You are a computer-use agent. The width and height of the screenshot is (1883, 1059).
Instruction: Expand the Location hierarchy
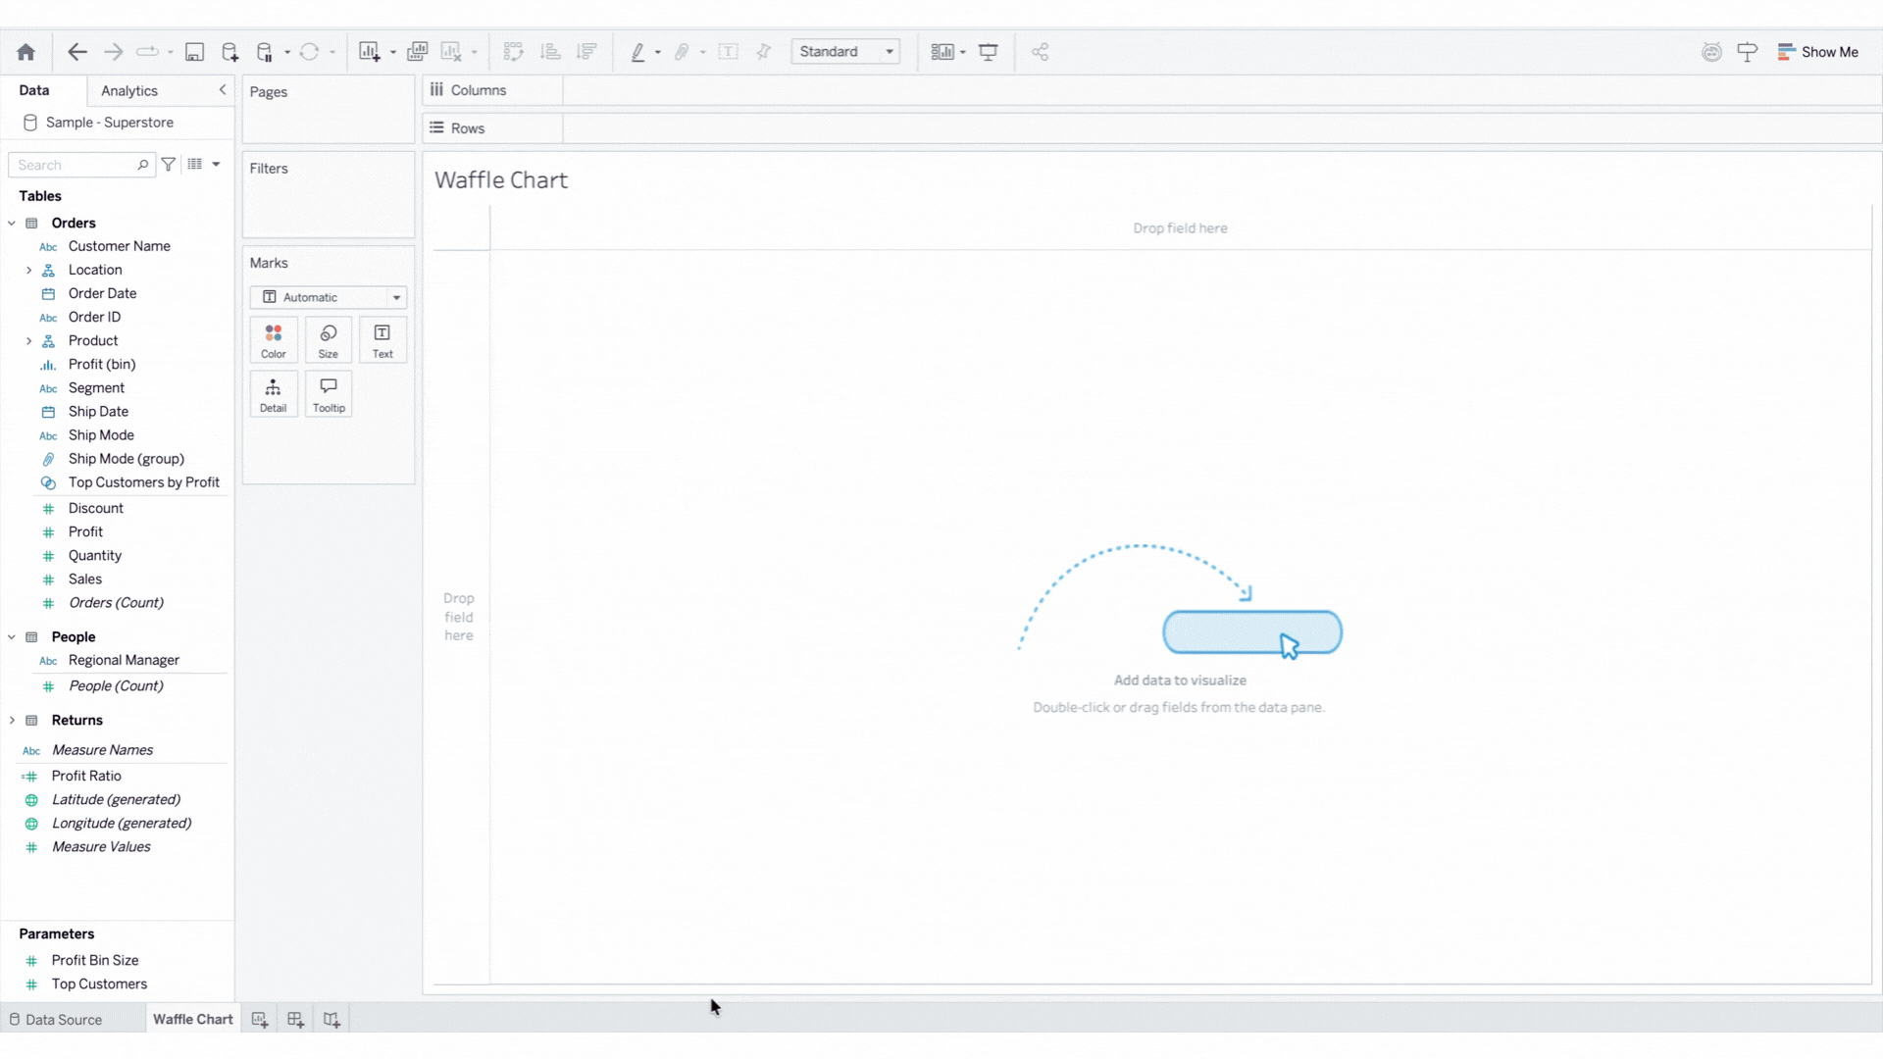coord(28,271)
